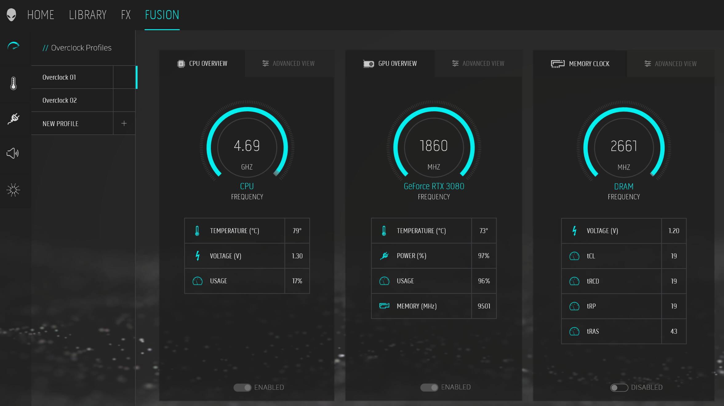Click the tRCD timing gauge icon

tap(574, 281)
